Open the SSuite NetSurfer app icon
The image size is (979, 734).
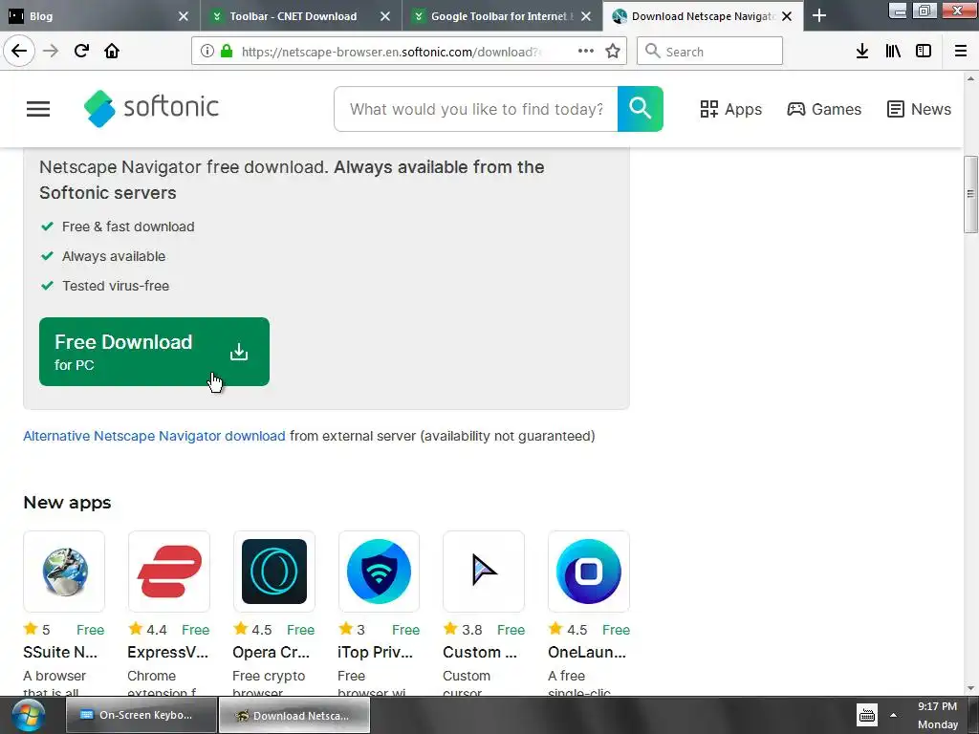pos(64,572)
